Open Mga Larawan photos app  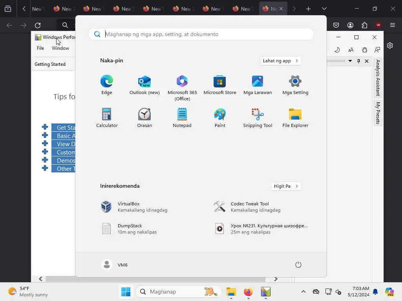[x=258, y=85]
